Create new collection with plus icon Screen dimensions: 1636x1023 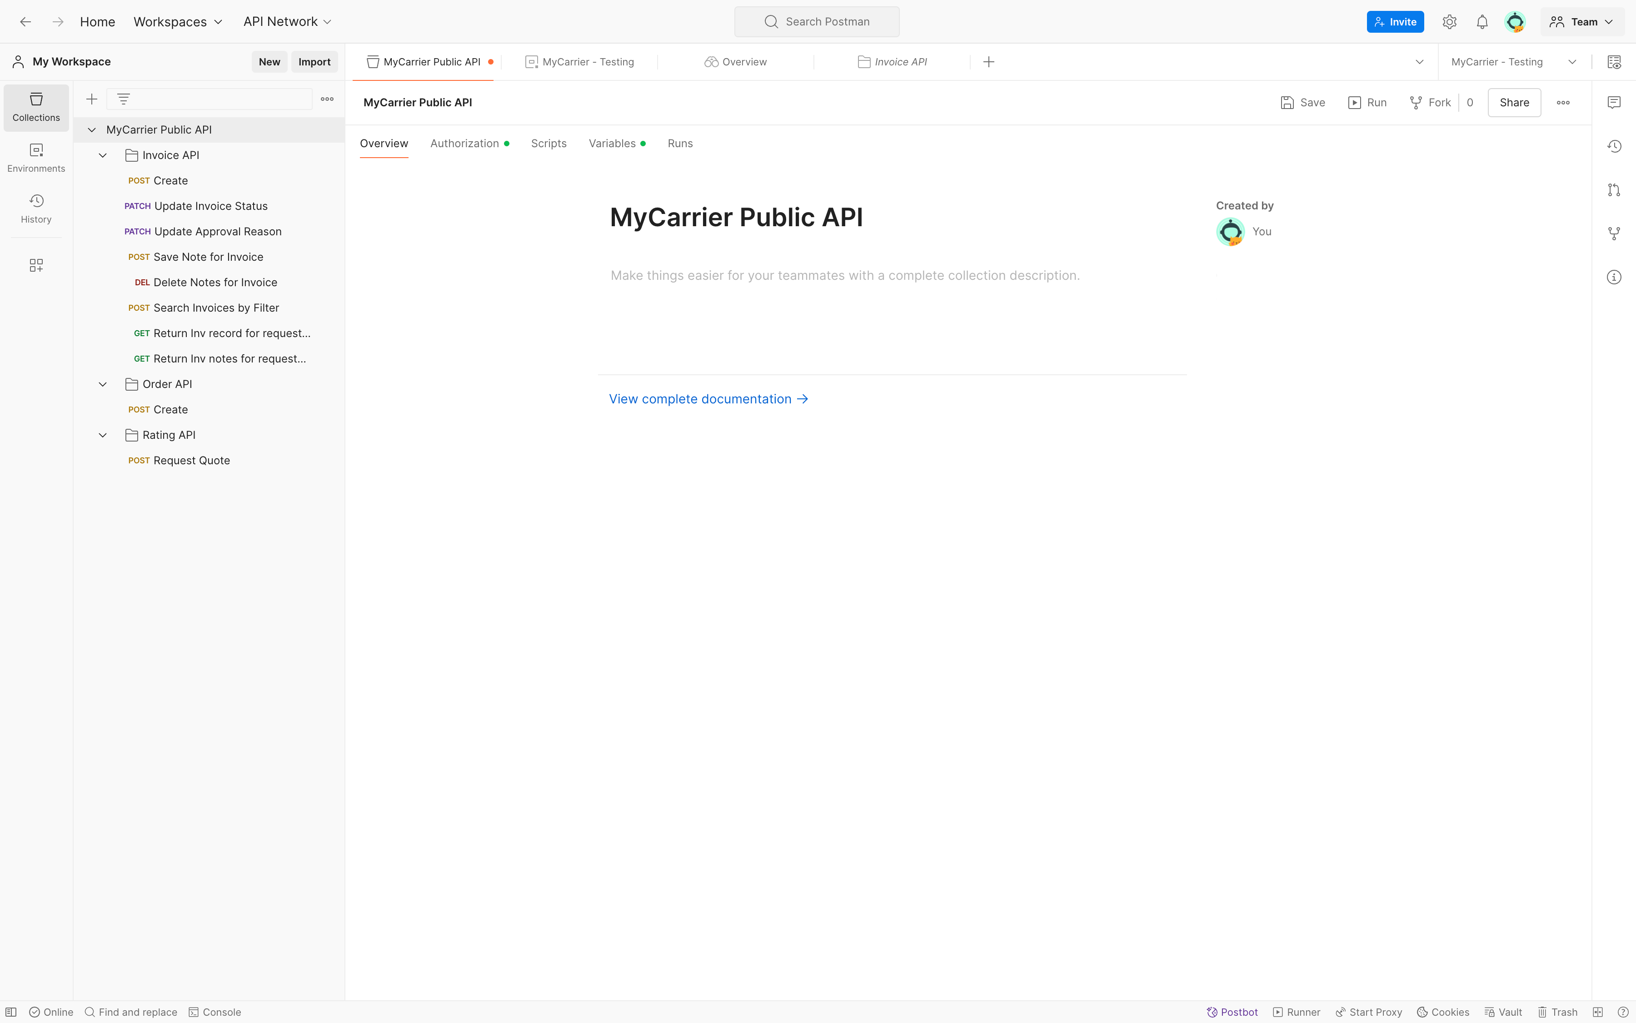point(92,99)
